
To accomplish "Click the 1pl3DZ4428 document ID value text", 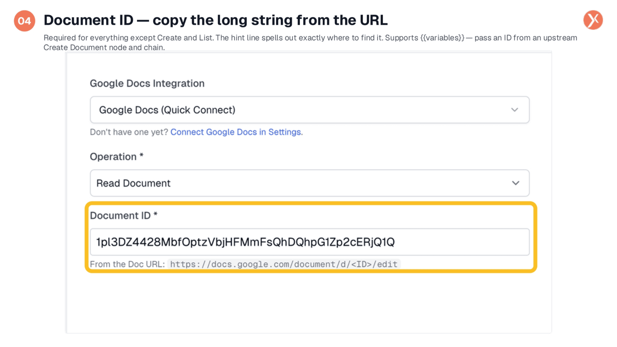I will click(245, 242).
